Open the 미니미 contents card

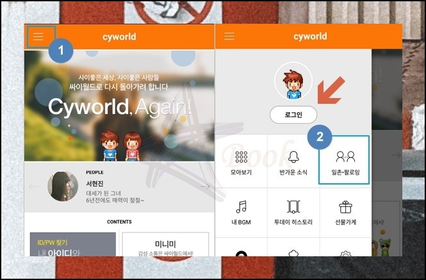[165, 244]
